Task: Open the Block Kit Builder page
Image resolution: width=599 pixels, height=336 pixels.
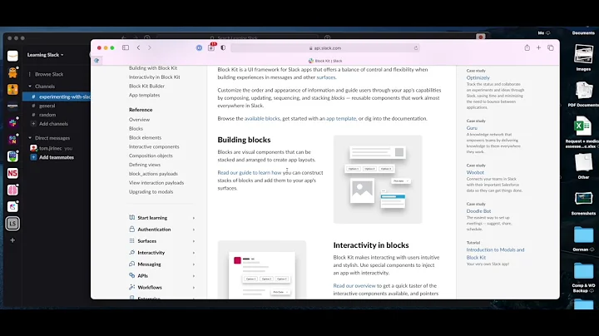Action: [x=146, y=86]
